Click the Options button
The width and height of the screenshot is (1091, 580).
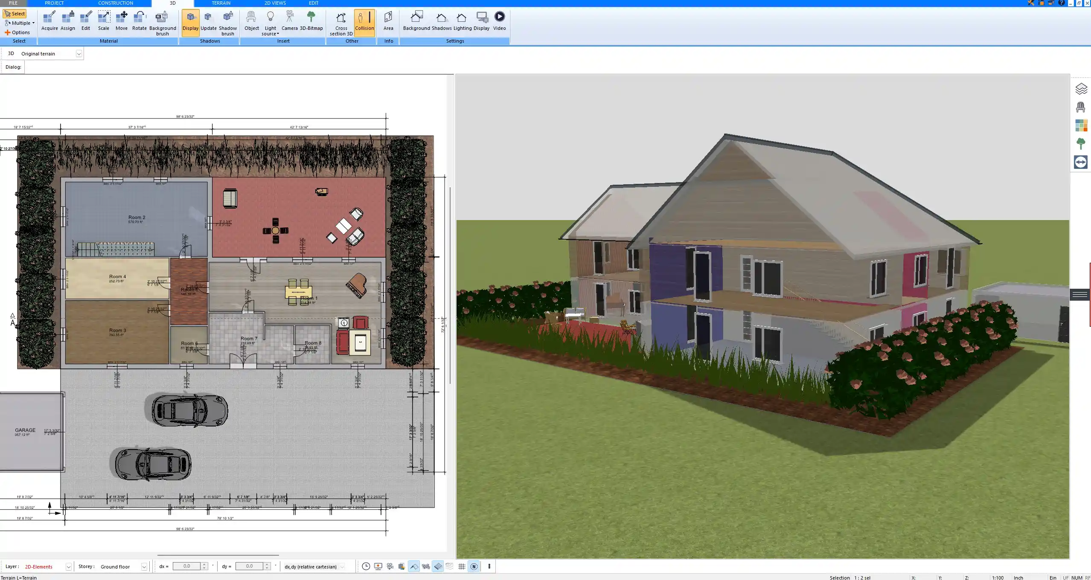[x=17, y=32]
